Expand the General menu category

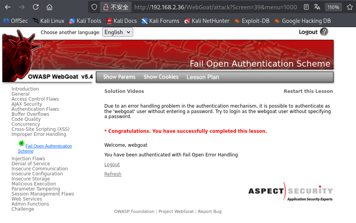pos(21,94)
